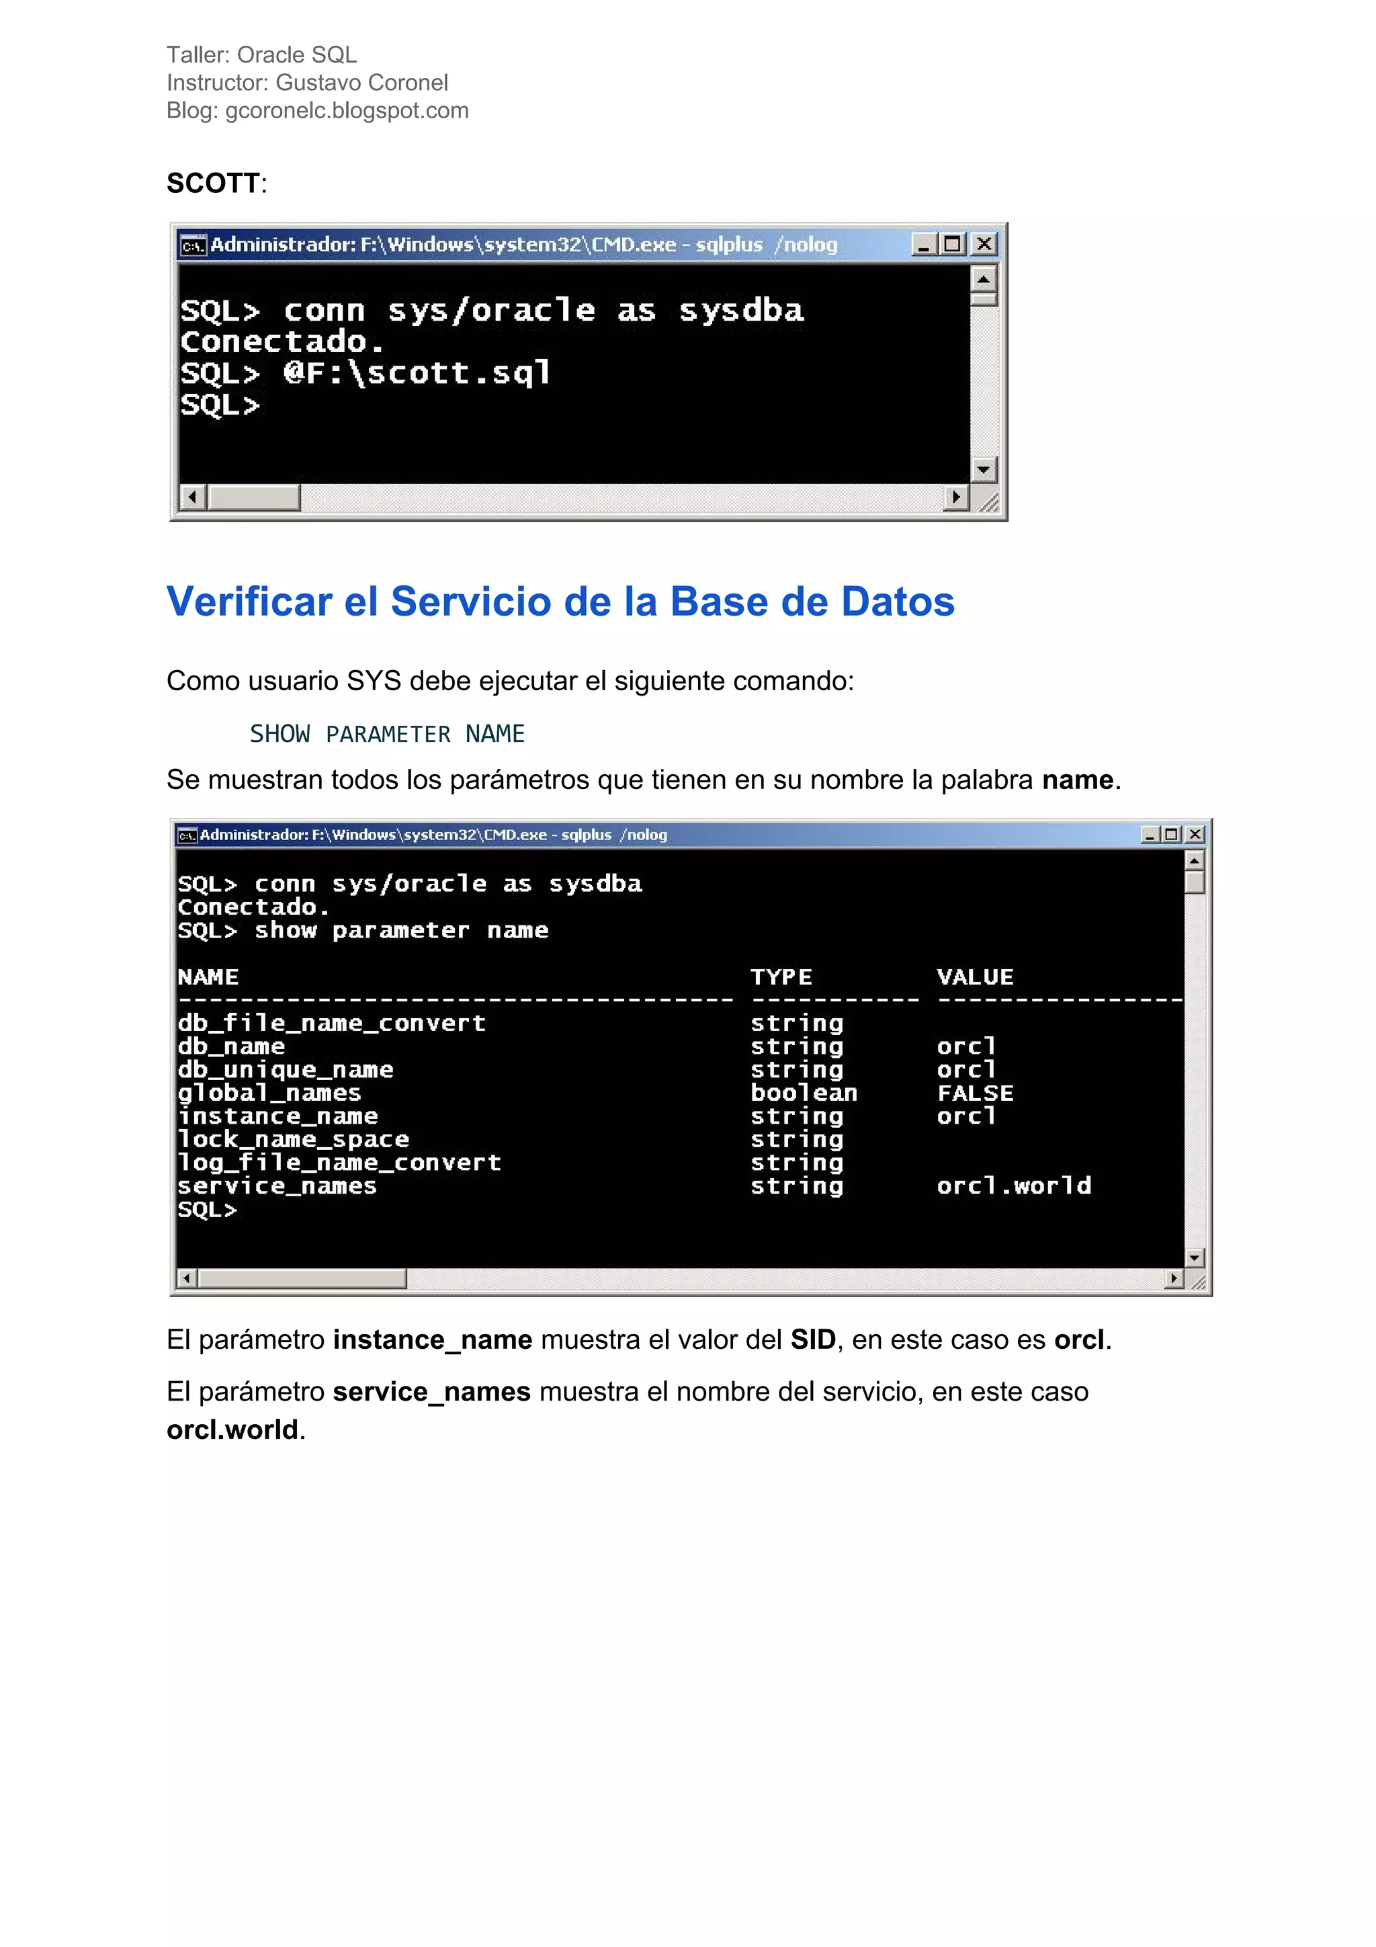Click the right scroll arrow in the first console
The height and width of the screenshot is (1947, 1376).
point(956,497)
